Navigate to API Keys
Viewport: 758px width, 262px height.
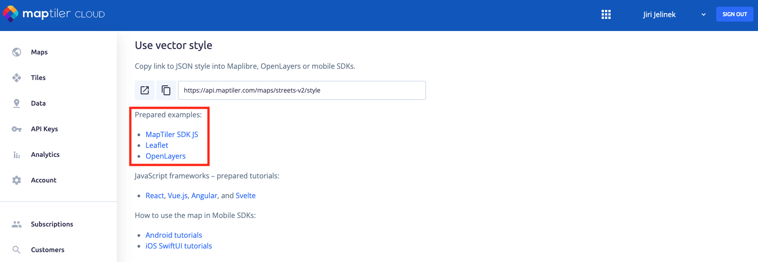click(x=44, y=129)
